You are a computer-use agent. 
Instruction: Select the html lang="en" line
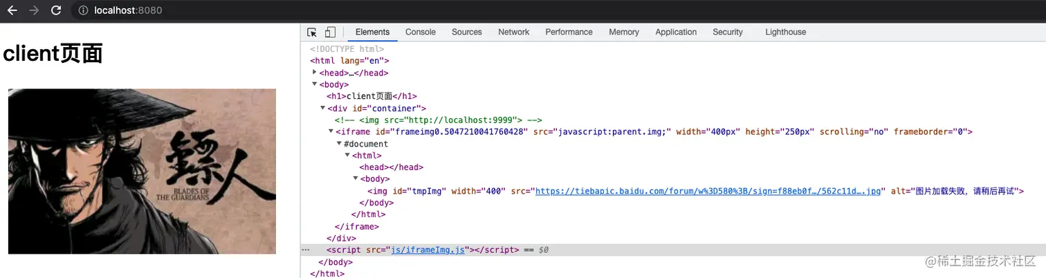(349, 61)
